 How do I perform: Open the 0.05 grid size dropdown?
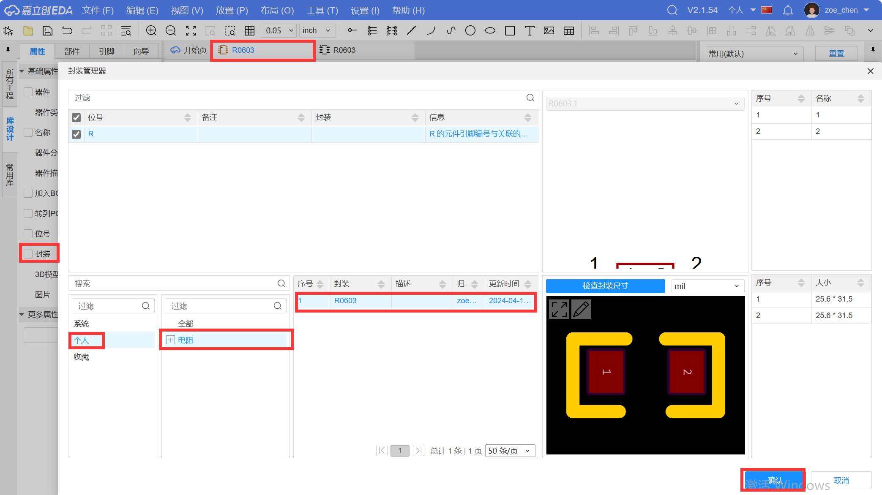pos(279,30)
